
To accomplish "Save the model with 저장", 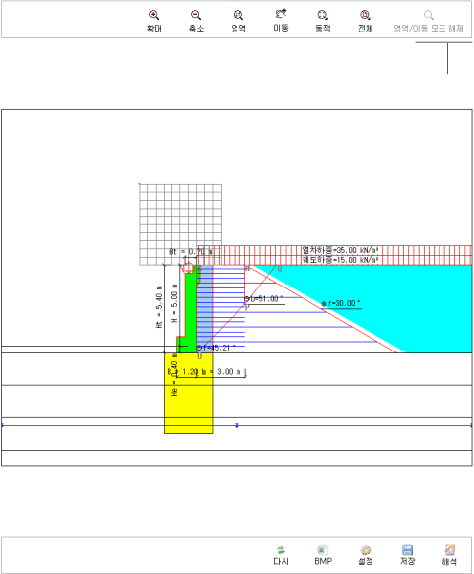I will click(407, 555).
